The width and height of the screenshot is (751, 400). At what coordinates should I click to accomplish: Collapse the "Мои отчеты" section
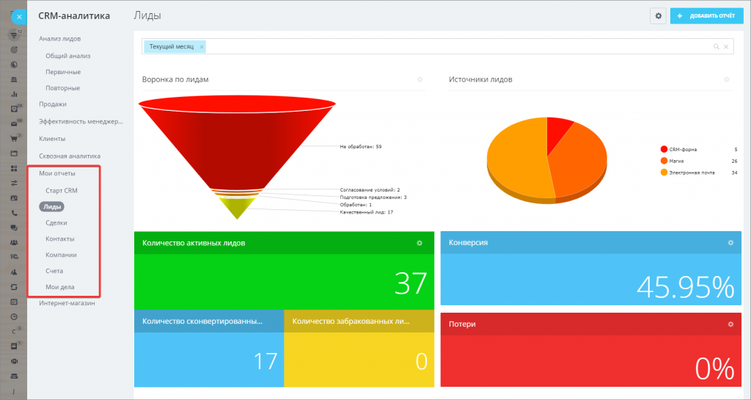pyautogui.click(x=57, y=173)
